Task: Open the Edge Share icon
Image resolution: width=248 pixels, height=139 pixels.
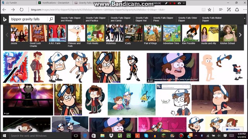Action: pos(237,10)
